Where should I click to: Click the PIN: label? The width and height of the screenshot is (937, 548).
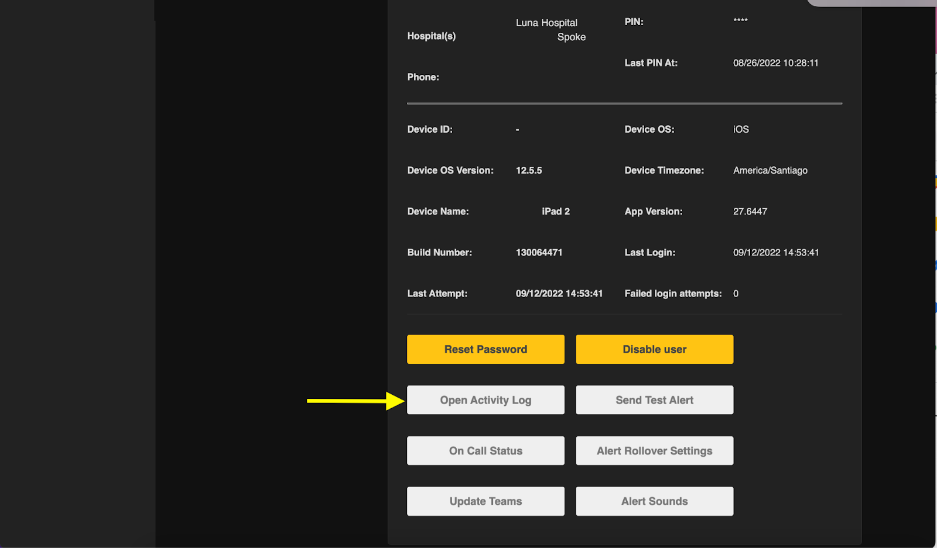click(634, 22)
